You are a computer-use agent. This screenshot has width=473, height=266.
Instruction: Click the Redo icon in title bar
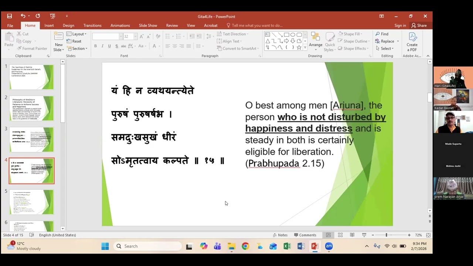coord(38,16)
